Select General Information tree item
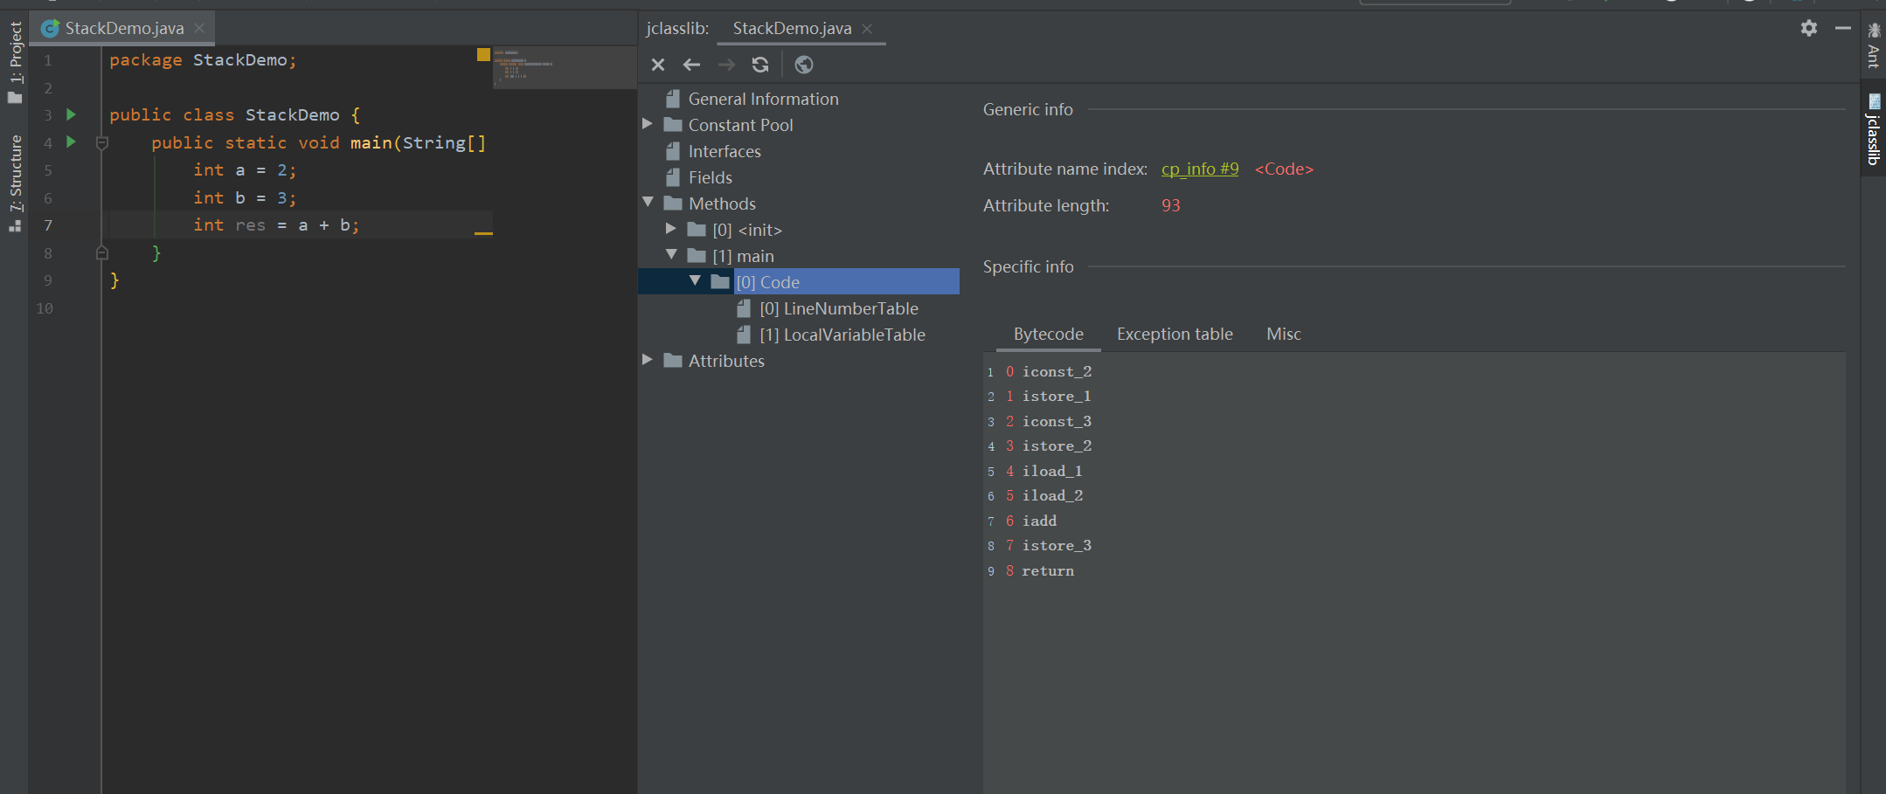Viewport: 1886px width, 794px height. pos(763,99)
